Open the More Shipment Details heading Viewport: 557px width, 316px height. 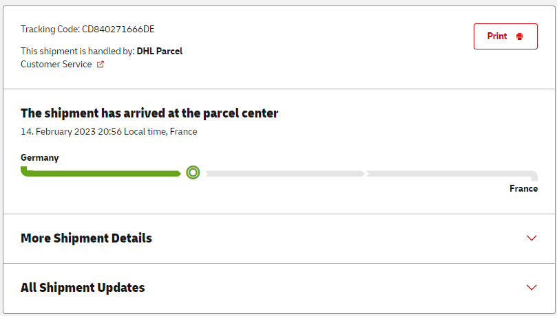click(x=86, y=238)
